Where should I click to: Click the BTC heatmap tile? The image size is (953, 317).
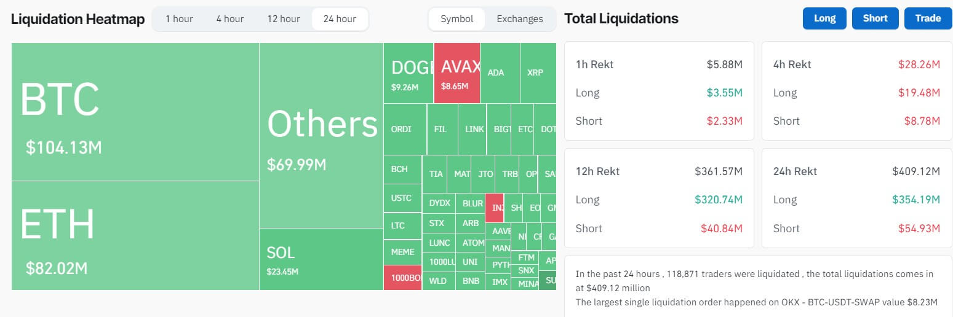tap(135, 112)
